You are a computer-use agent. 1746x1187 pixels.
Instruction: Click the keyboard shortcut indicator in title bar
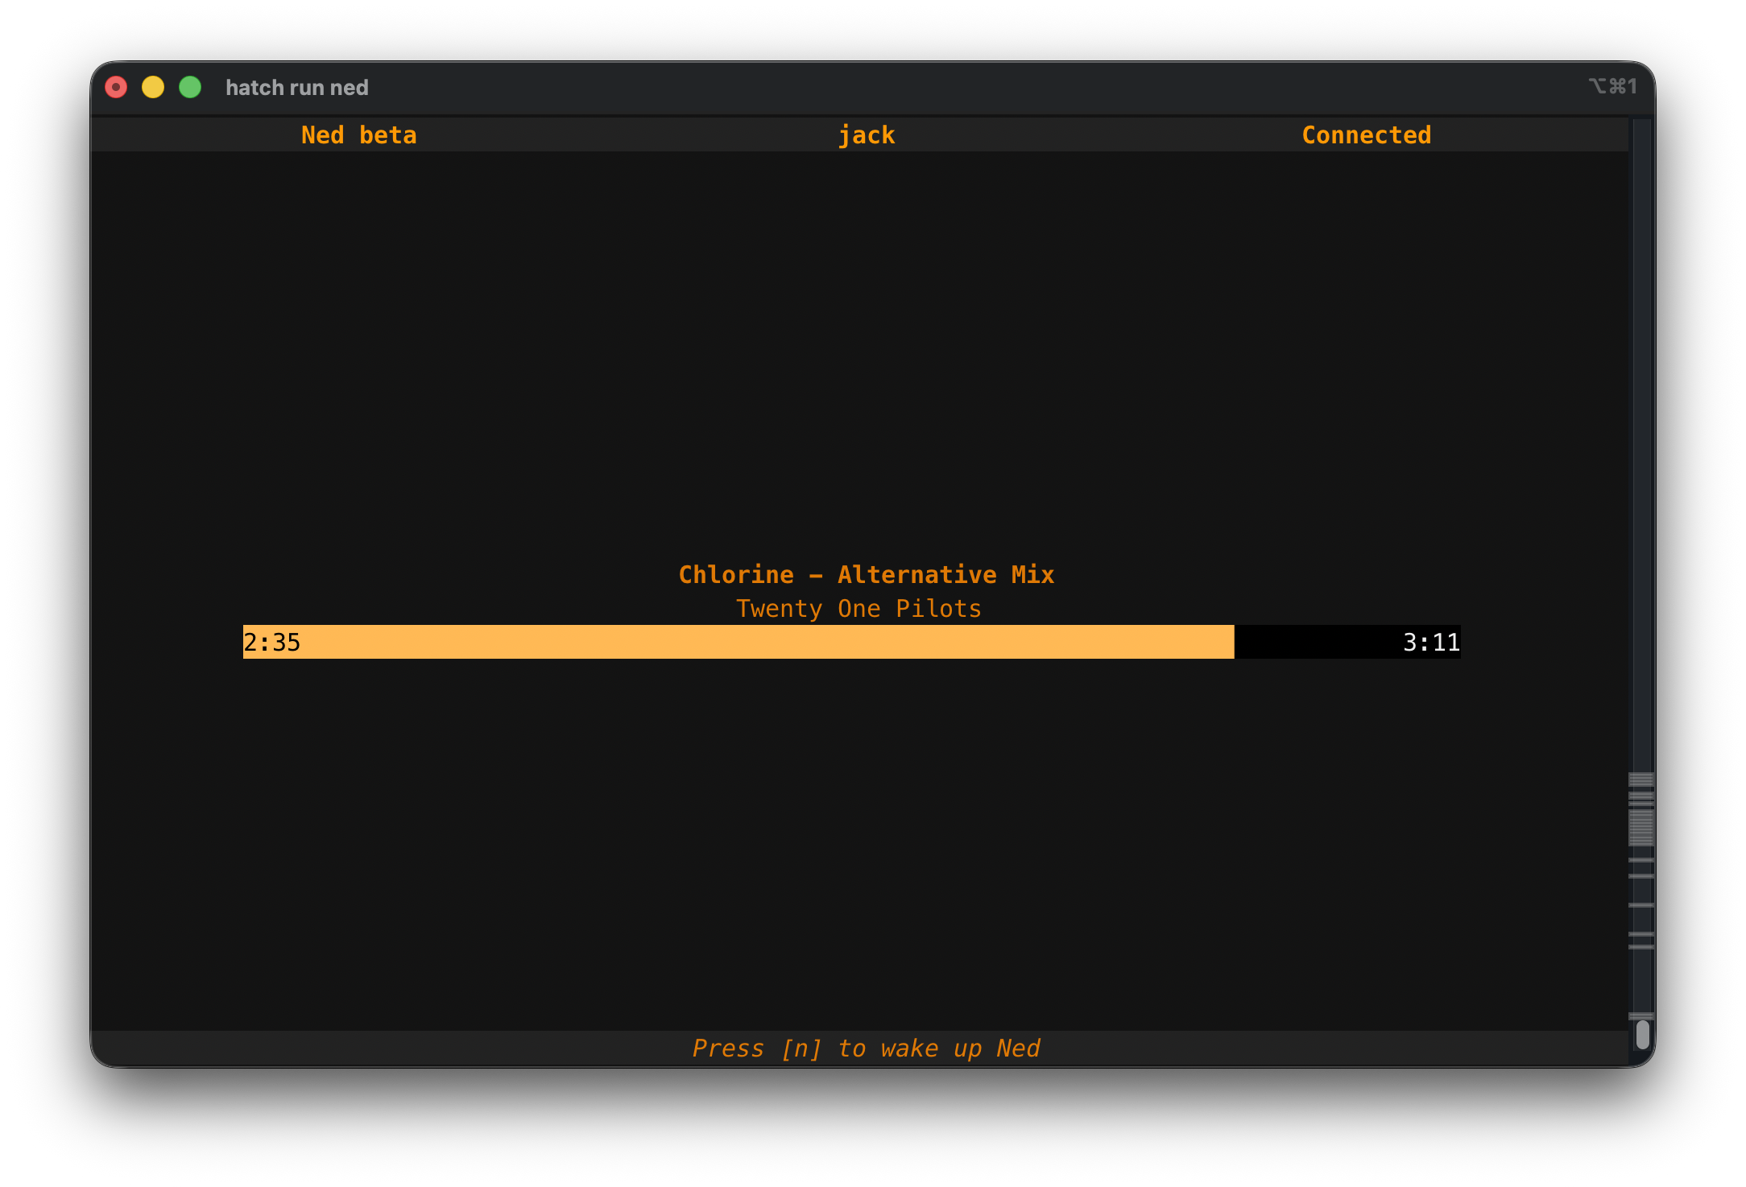pos(1612,86)
